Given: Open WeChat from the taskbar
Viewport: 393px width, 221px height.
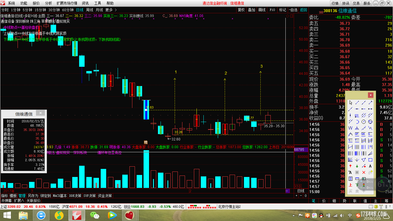Looking at the screenshot, I should (x=94, y=215).
